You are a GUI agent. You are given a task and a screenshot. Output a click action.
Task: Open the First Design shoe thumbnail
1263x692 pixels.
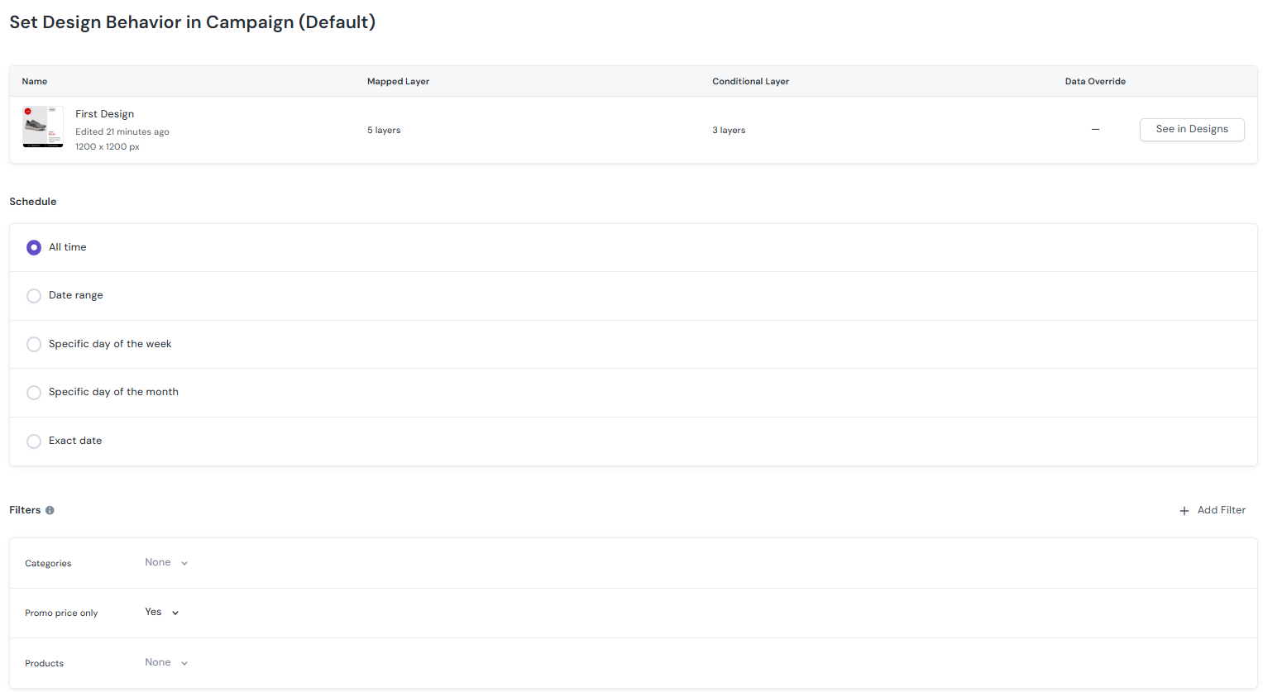pyautogui.click(x=43, y=126)
